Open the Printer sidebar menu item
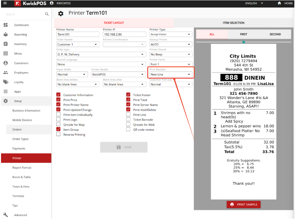The height and width of the screenshot is (223, 295). pos(26,158)
